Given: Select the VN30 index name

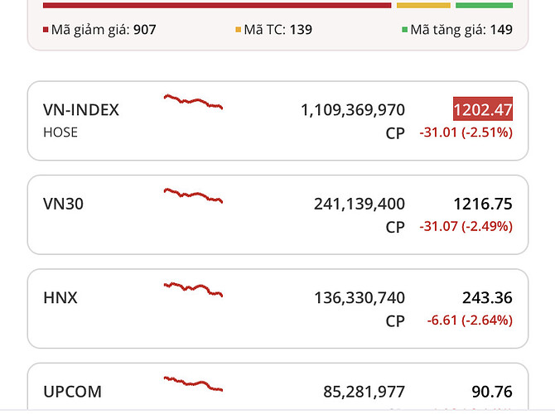Looking at the screenshot, I should 65,204.
